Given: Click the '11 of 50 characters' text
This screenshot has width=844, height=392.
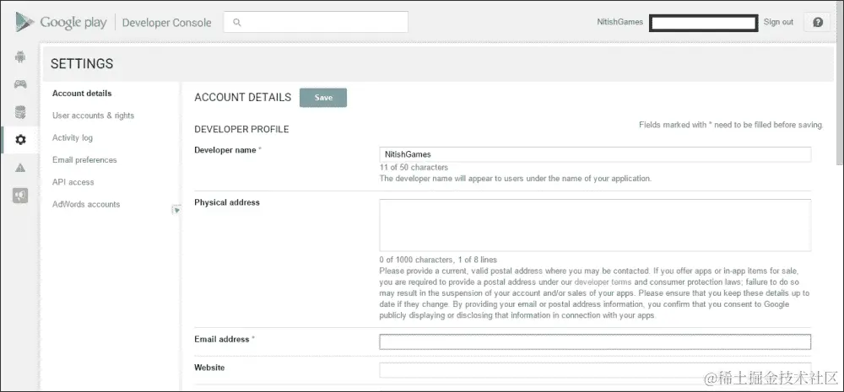Looking at the screenshot, I should 414,168.
